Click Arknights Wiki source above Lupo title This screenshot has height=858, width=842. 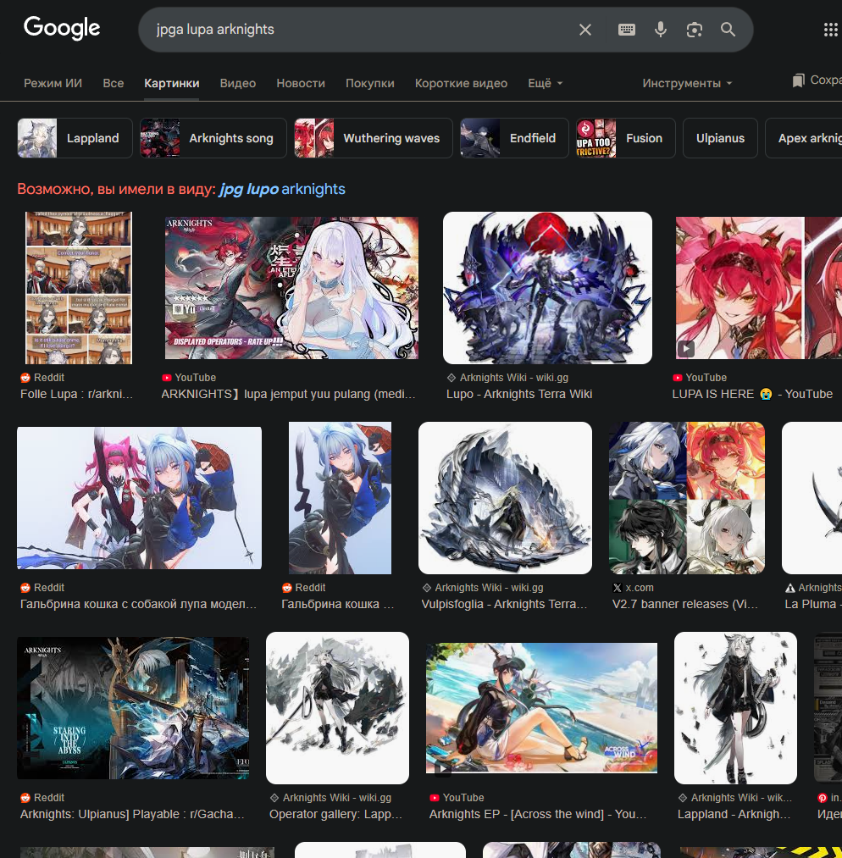click(x=507, y=378)
